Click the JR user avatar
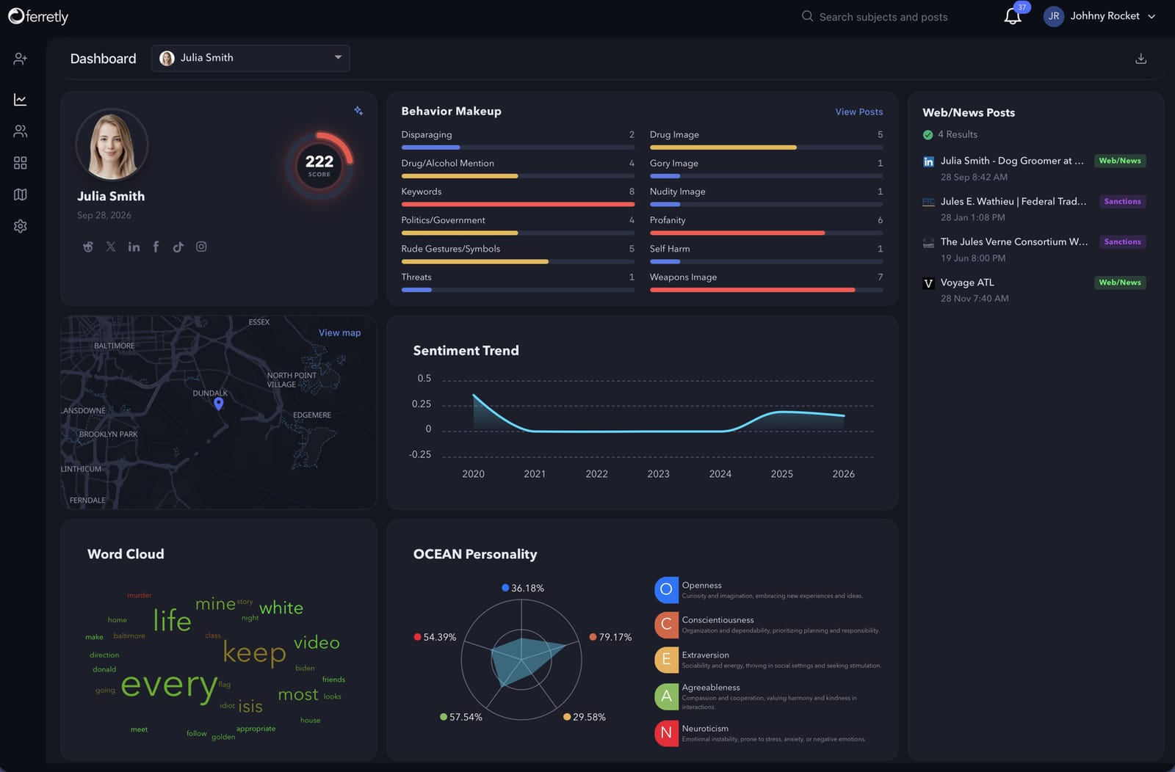 pos(1054,16)
